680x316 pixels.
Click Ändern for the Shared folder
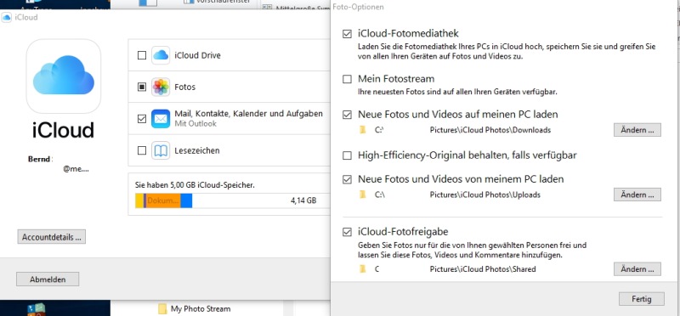[x=637, y=269]
